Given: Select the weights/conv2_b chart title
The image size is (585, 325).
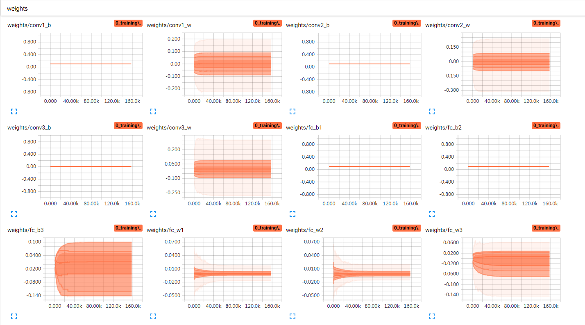Looking at the screenshot, I should click(308, 25).
